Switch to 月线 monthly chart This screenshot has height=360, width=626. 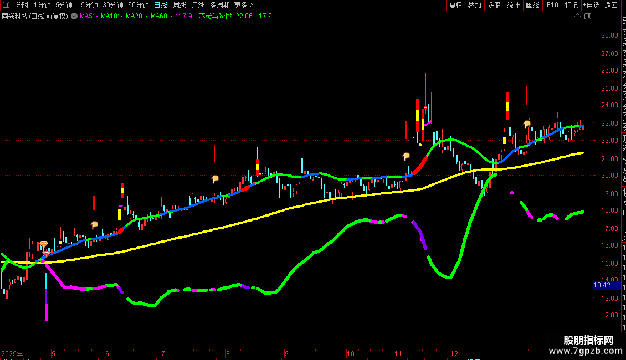[x=198, y=5]
